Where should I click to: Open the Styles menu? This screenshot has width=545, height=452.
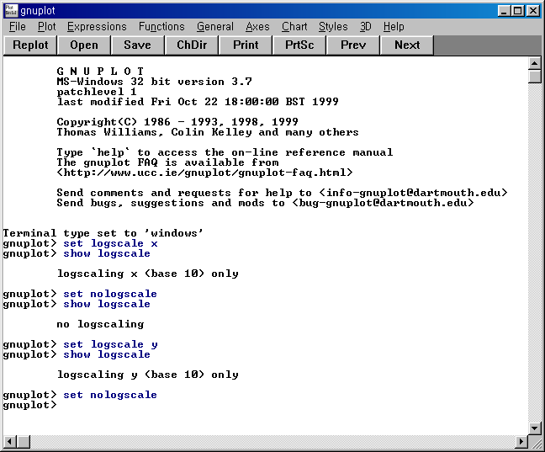tap(333, 27)
